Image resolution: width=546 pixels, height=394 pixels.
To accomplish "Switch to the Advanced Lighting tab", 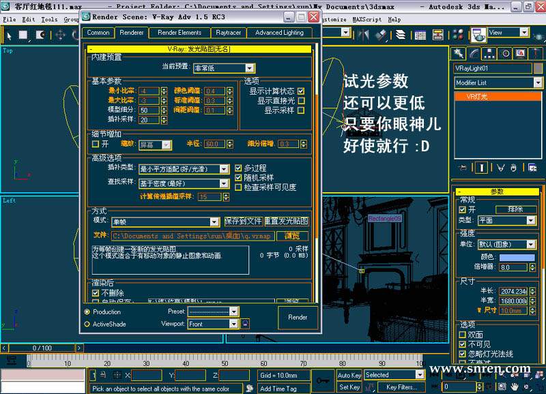I will click(279, 33).
